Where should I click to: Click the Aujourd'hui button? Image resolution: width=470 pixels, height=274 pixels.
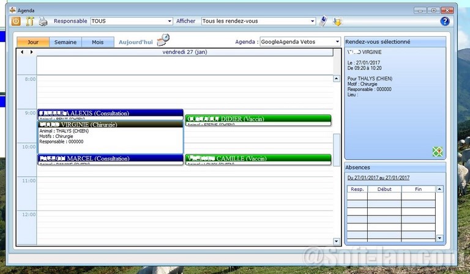point(135,42)
